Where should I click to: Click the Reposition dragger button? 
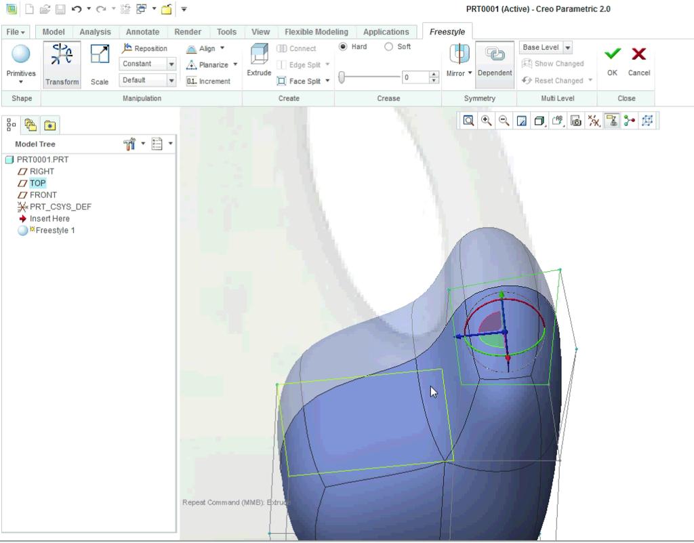(145, 48)
